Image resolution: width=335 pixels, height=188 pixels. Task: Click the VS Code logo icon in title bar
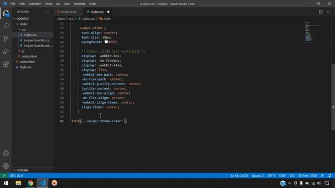click(x=5, y=4)
